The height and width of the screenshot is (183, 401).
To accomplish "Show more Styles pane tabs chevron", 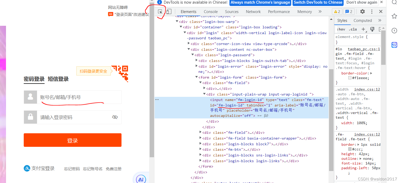I will coord(380,21).
